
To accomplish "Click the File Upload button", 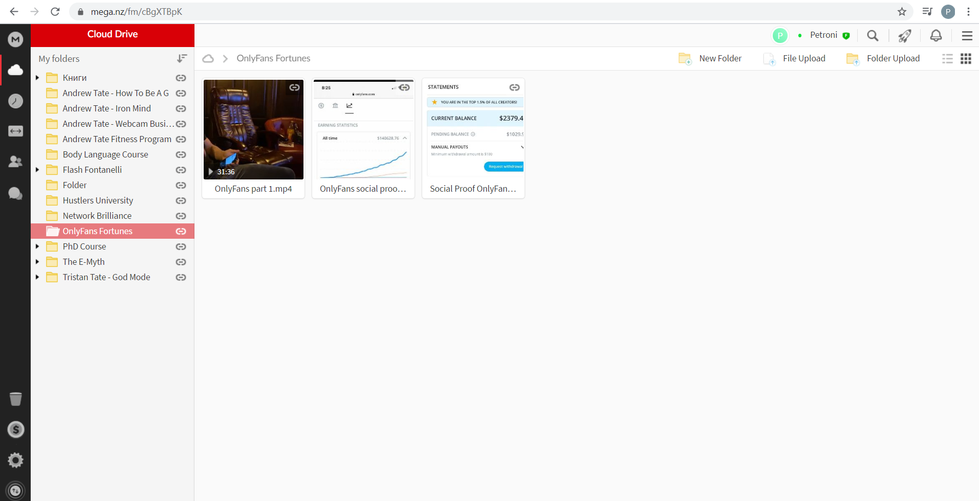I will [794, 59].
